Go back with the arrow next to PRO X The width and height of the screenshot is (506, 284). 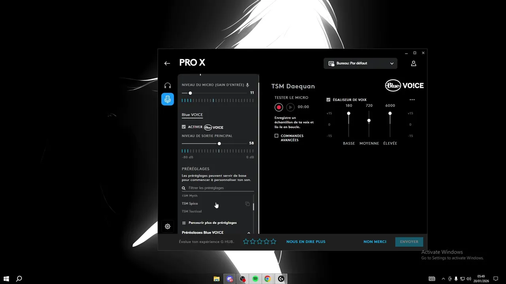pos(167,63)
